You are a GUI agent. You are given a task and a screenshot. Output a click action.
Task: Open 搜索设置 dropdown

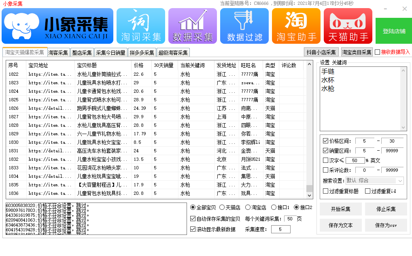point(374,181)
